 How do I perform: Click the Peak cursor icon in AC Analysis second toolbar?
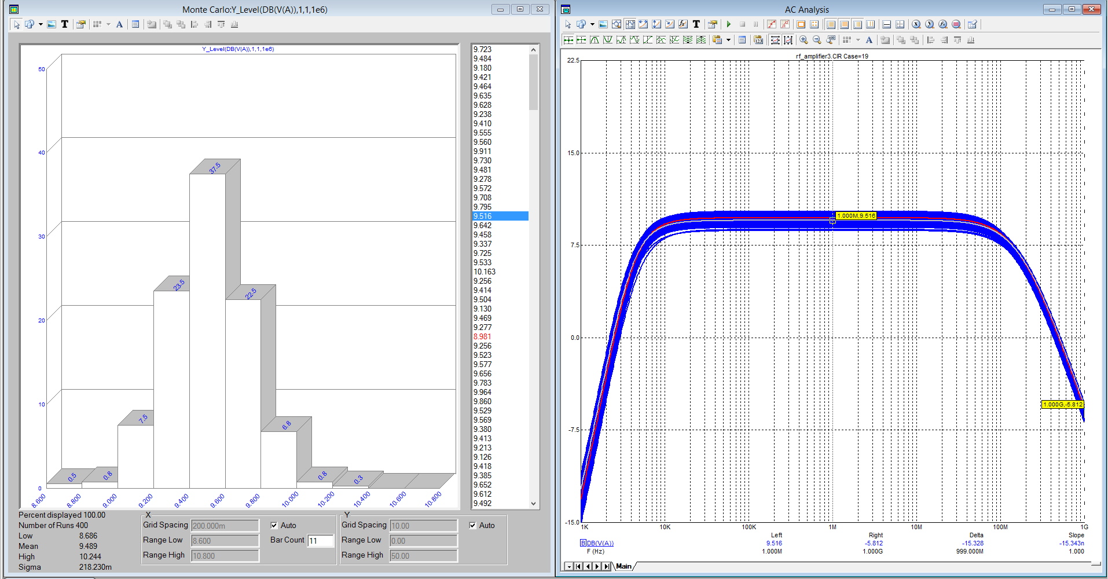pos(595,40)
